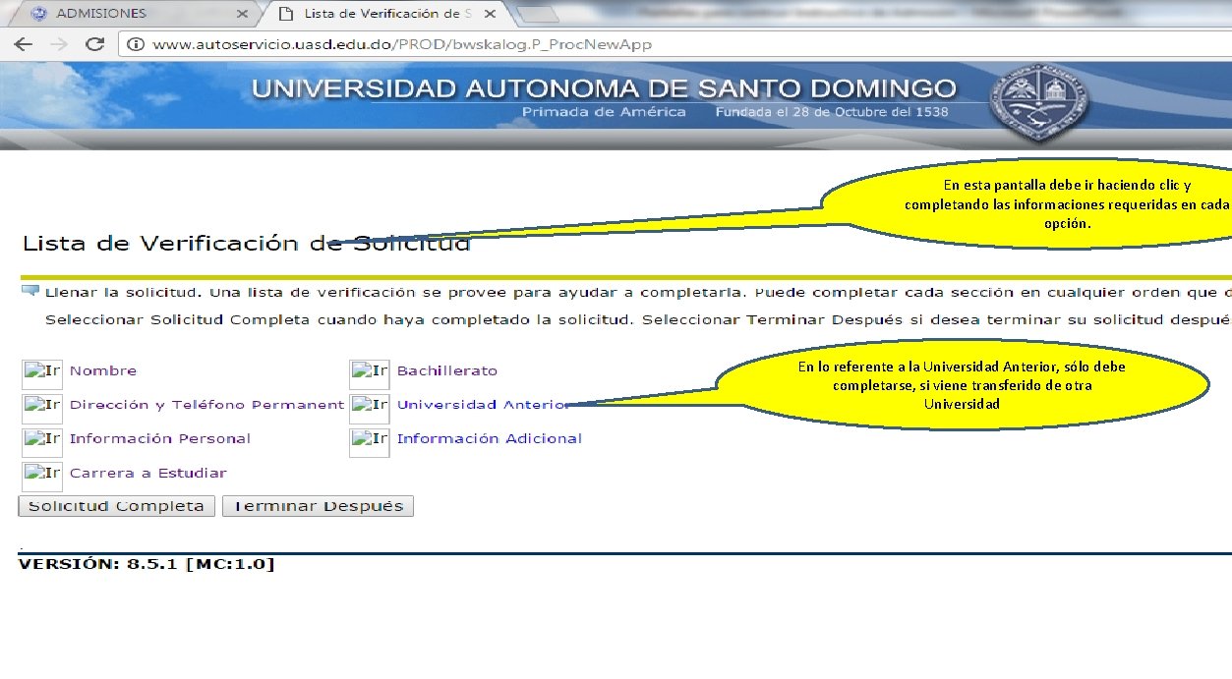The height and width of the screenshot is (679, 1232).
Task: Open a new browser tab
Action: (x=536, y=14)
